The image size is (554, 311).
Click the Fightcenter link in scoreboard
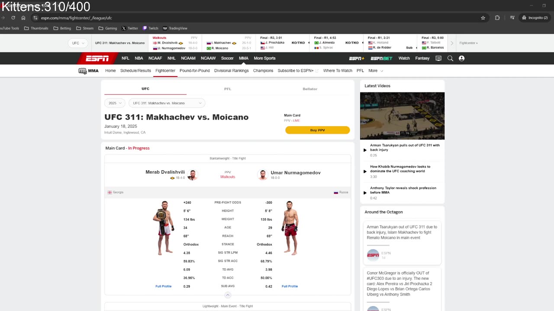[x=469, y=43]
